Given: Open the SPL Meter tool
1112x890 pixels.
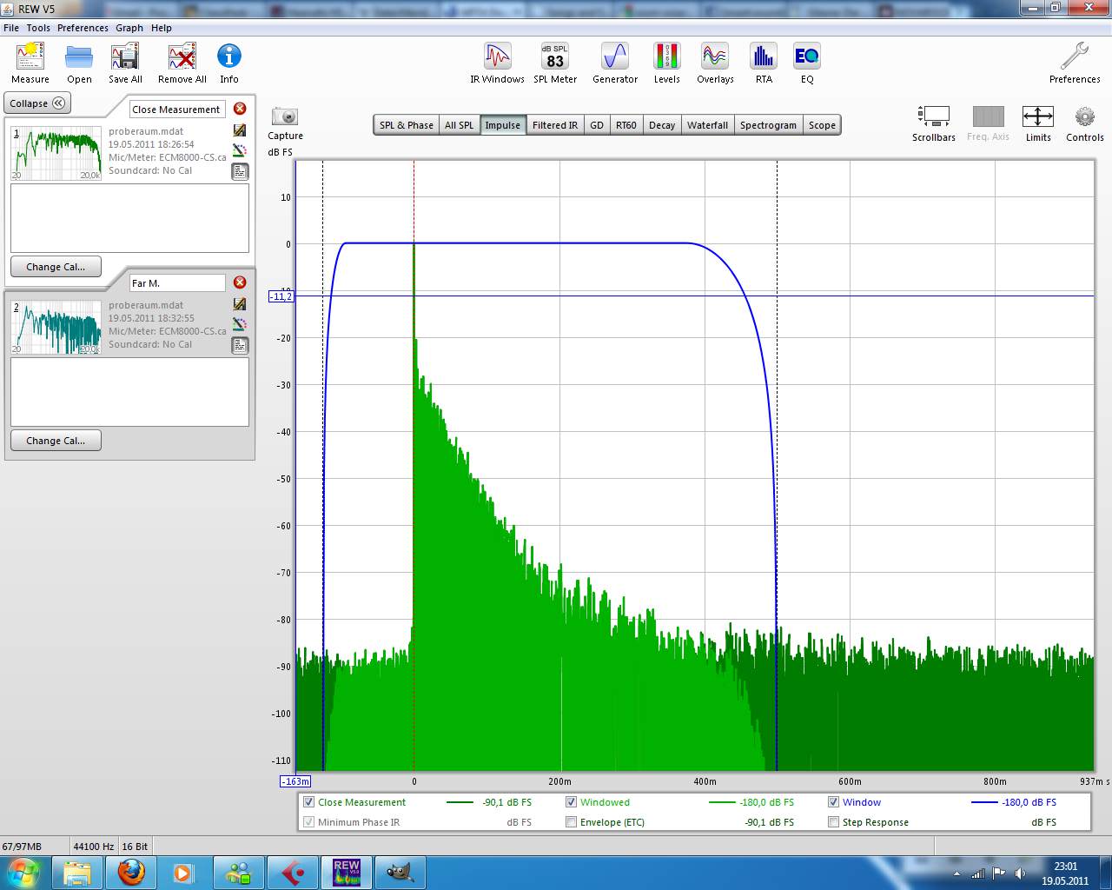Looking at the screenshot, I should tap(554, 63).
